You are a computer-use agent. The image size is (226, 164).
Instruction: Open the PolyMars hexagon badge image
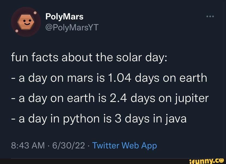point(26,22)
